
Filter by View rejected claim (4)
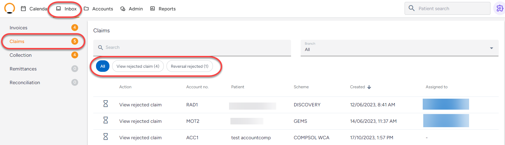pos(138,66)
